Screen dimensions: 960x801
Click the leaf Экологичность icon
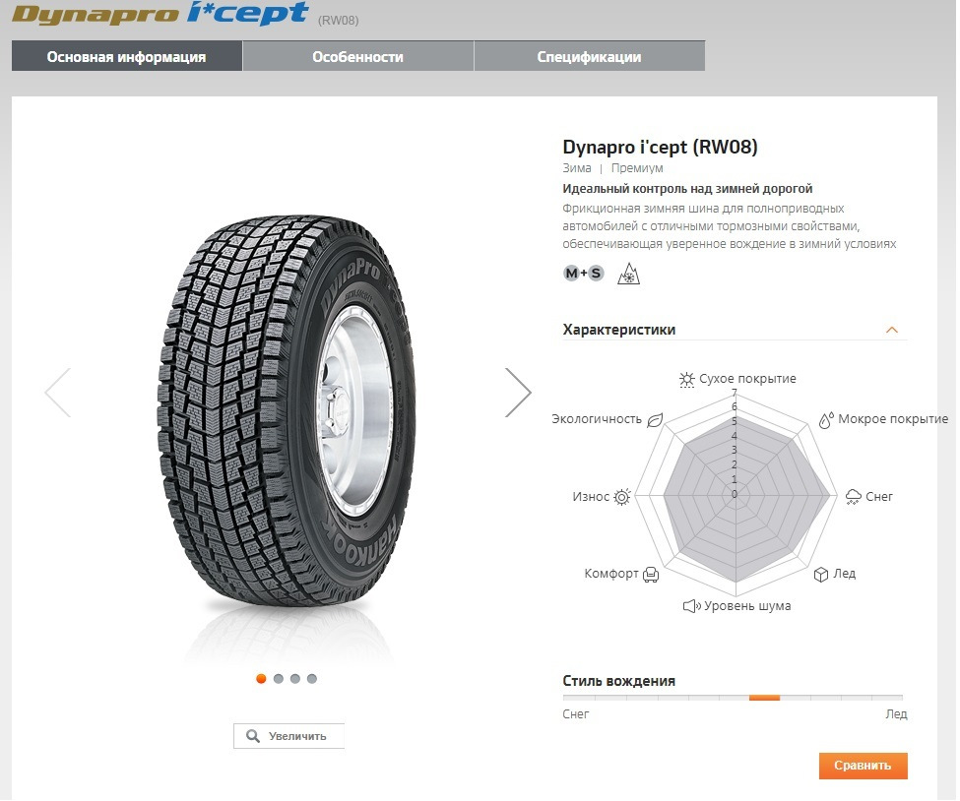coord(655,420)
